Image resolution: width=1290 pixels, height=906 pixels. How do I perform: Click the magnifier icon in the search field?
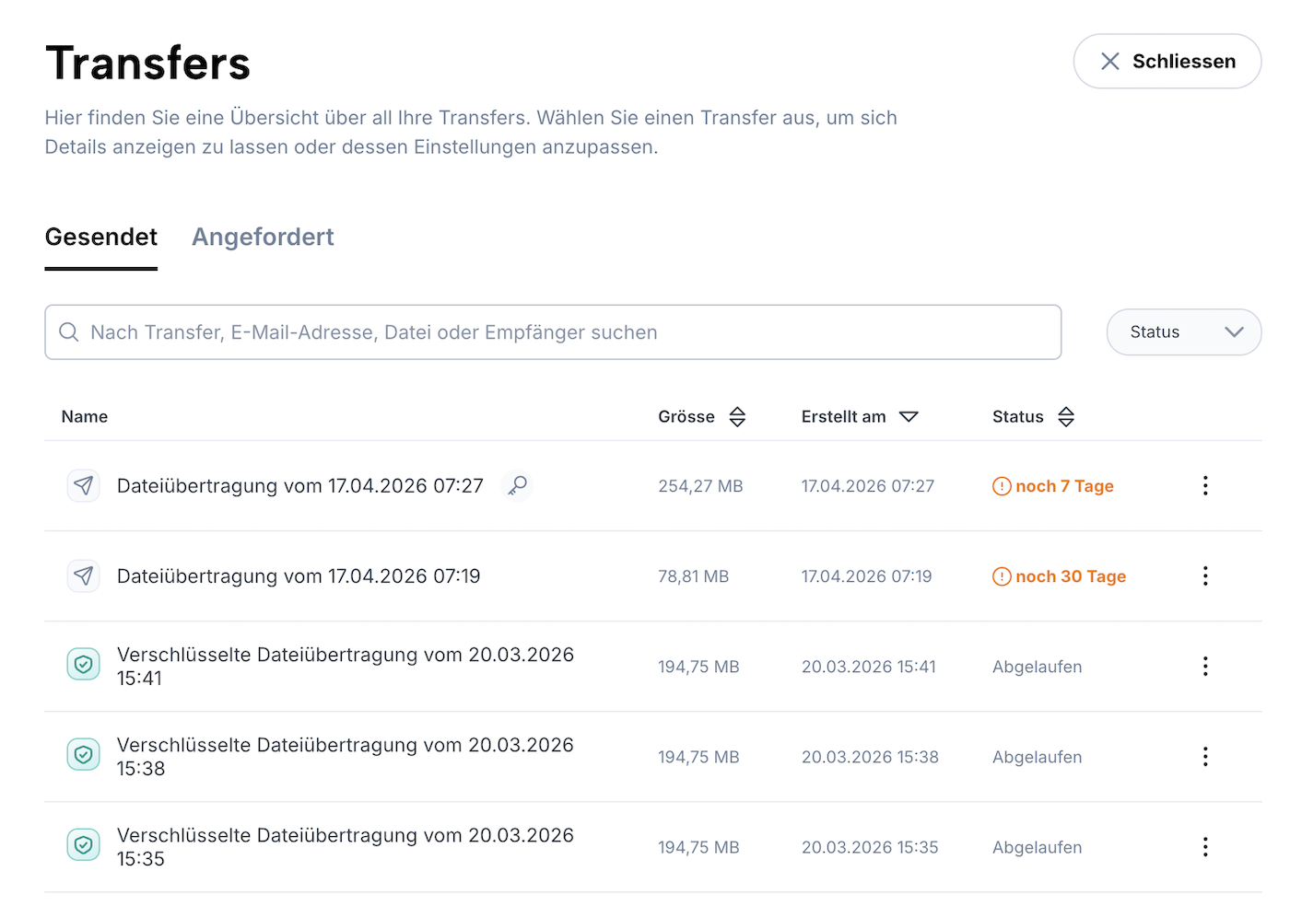pyautogui.click(x=69, y=331)
